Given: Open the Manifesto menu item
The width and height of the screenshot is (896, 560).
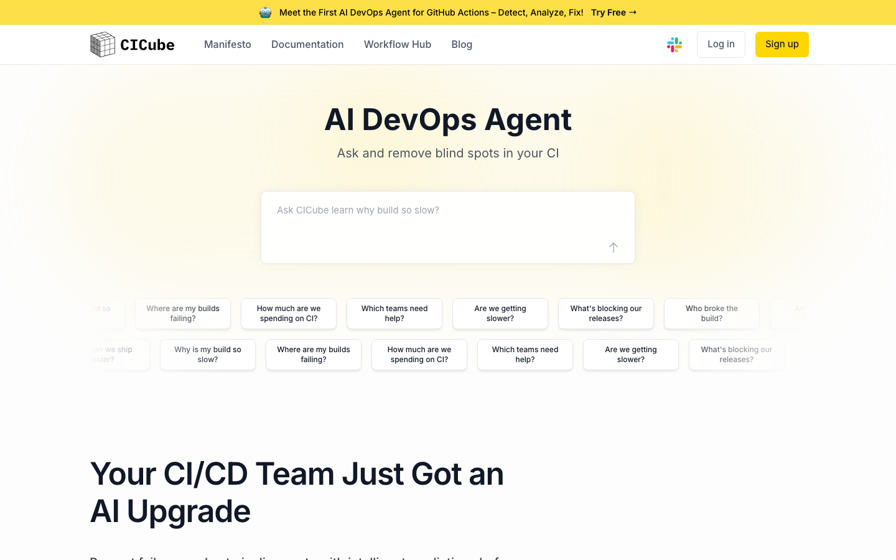Looking at the screenshot, I should tap(228, 44).
